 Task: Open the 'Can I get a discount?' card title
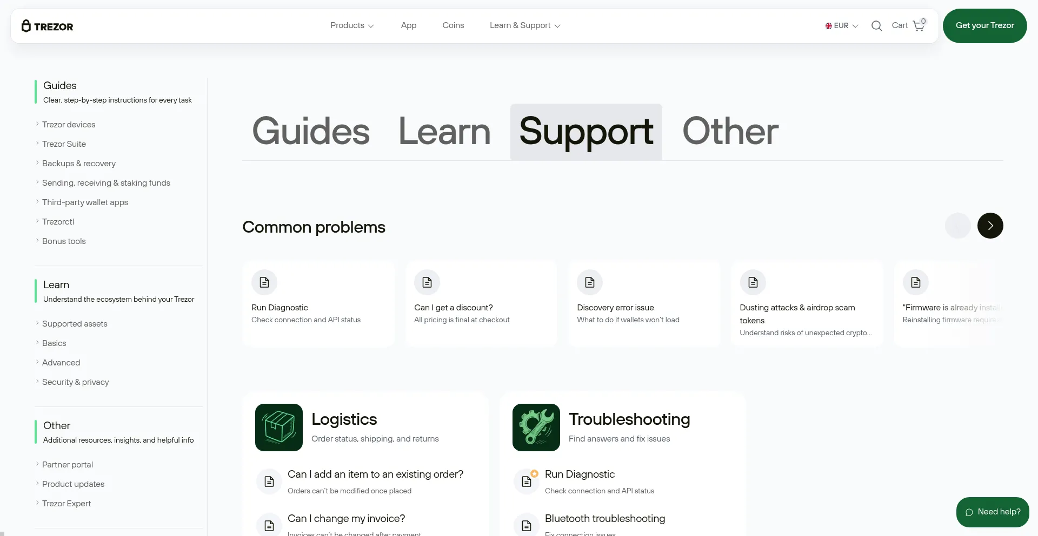coord(454,308)
